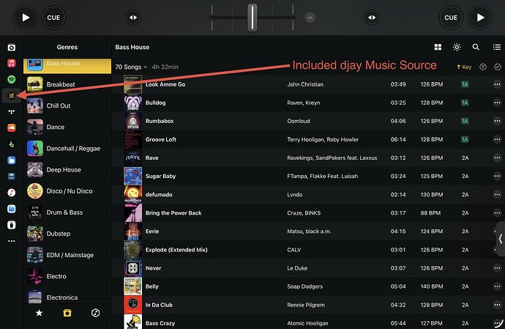Viewport: 505px width, 329px height.
Task: Open the library settings gear icon
Action: pyautogui.click(x=457, y=47)
